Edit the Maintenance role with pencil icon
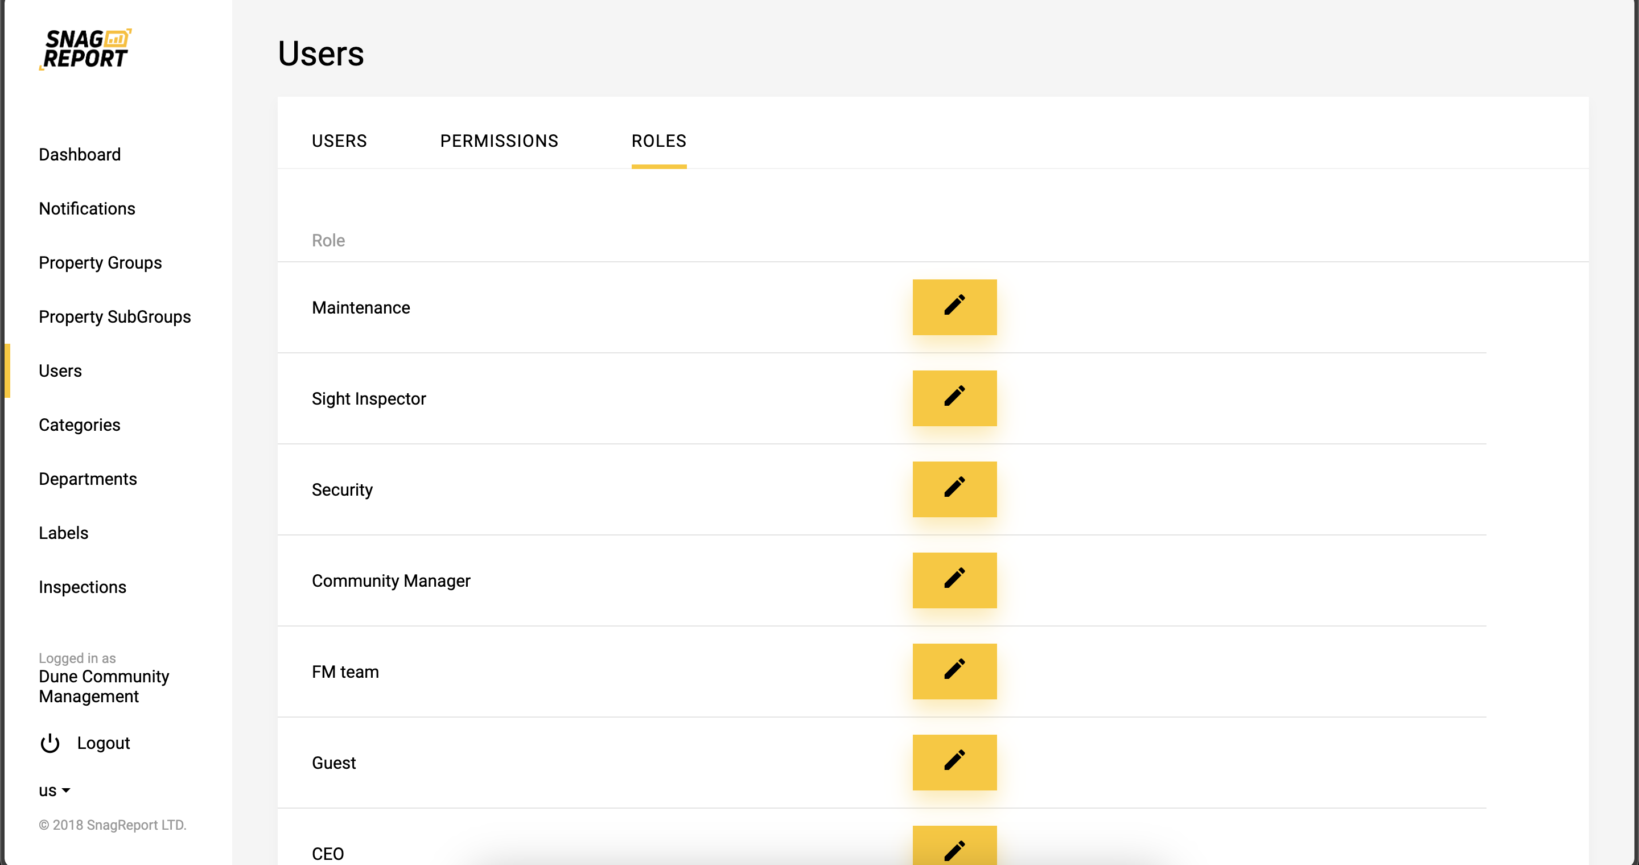This screenshot has height=865, width=1639. tap(954, 307)
